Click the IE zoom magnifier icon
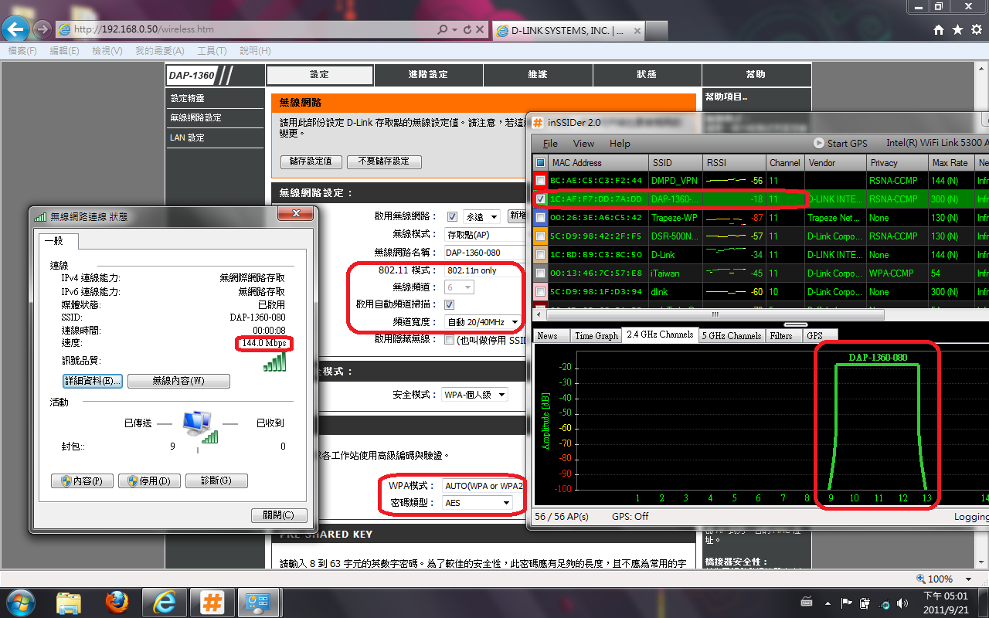989x618 pixels. 919,579
